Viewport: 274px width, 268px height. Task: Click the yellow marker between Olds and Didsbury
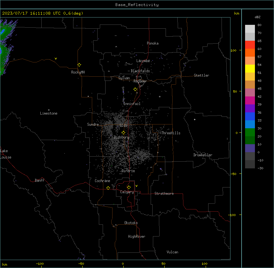click(x=123, y=133)
